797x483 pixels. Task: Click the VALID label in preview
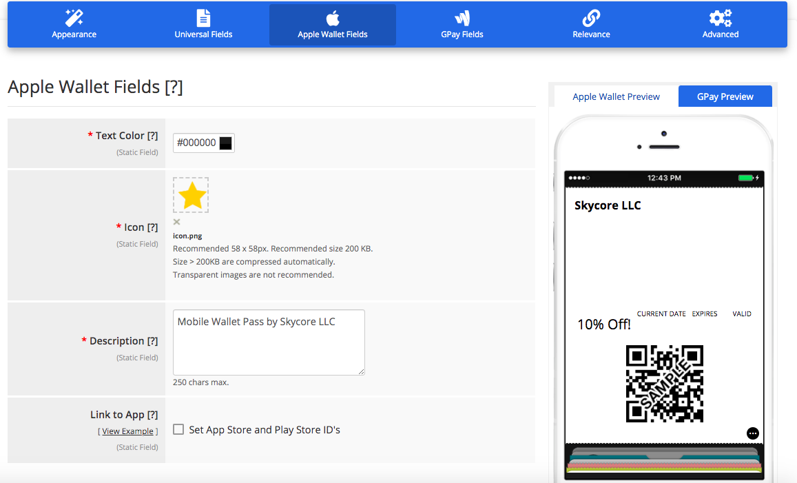(742, 314)
